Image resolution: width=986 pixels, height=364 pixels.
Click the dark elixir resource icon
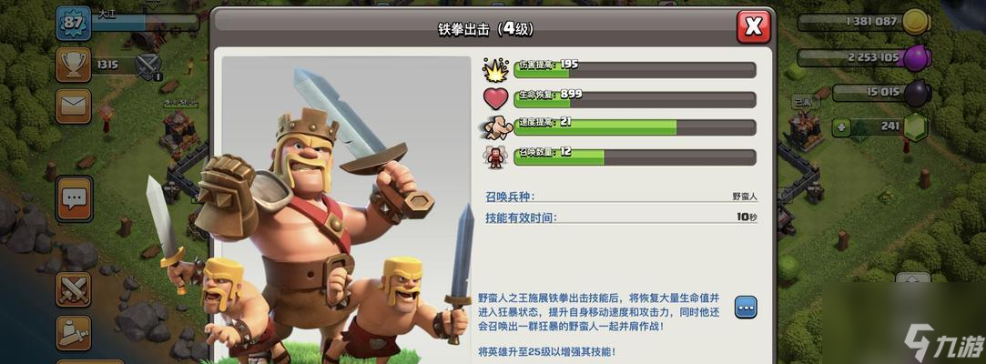[917, 93]
